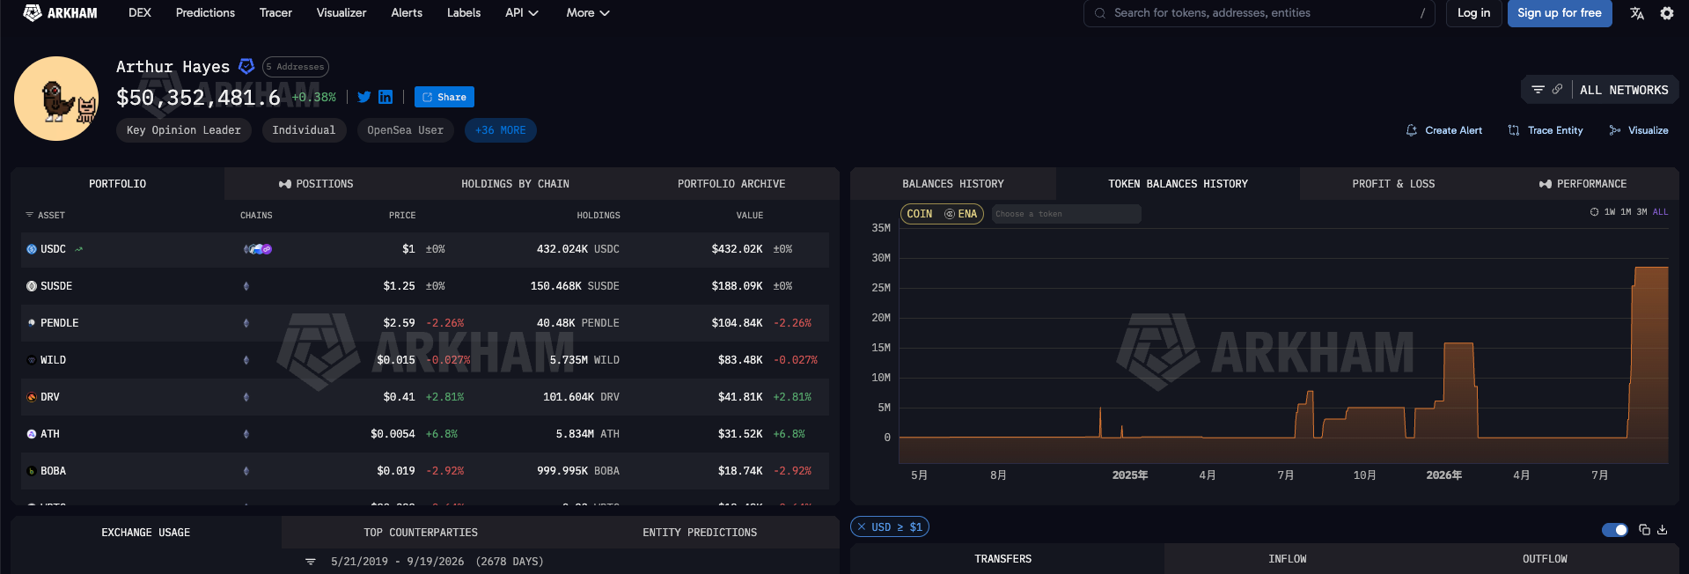1689x574 pixels.
Task: Expand the +36 MORE tags
Action: [501, 130]
